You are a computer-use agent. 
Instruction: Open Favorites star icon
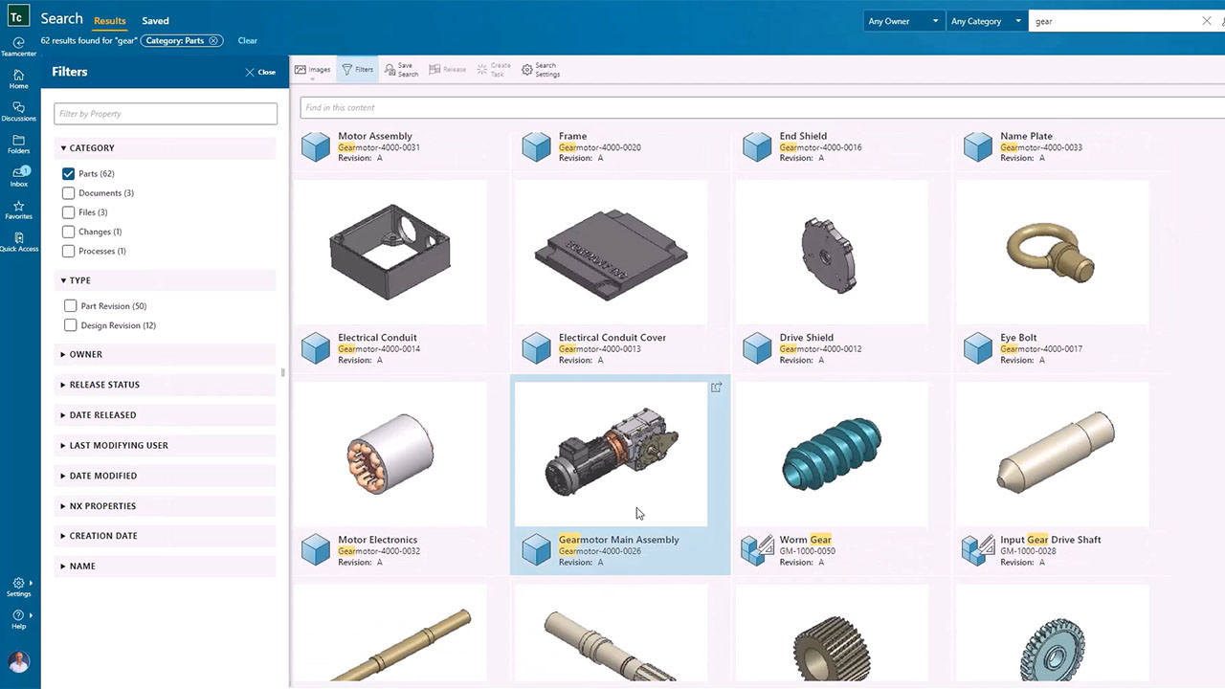coord(18,210)
